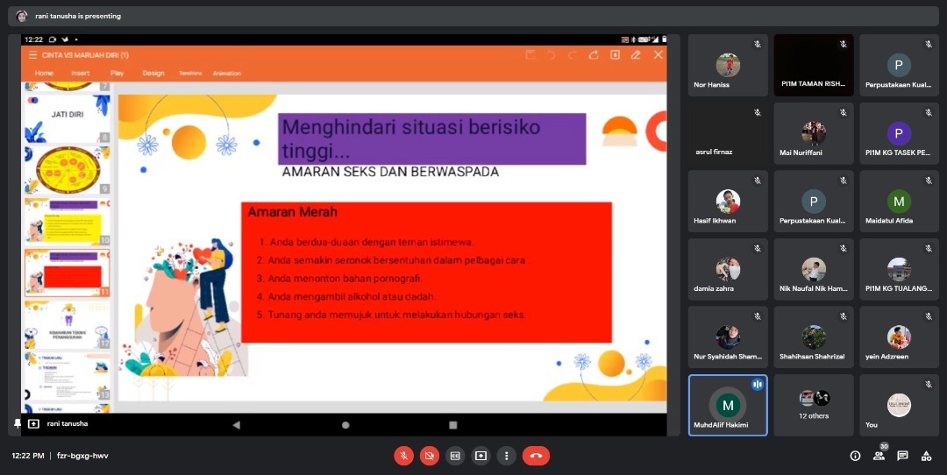
Task: Turn on the camera from the call bar
Action: pyautogui.click(x=429, y=456)
